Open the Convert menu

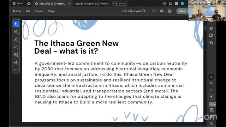(39, 11)
